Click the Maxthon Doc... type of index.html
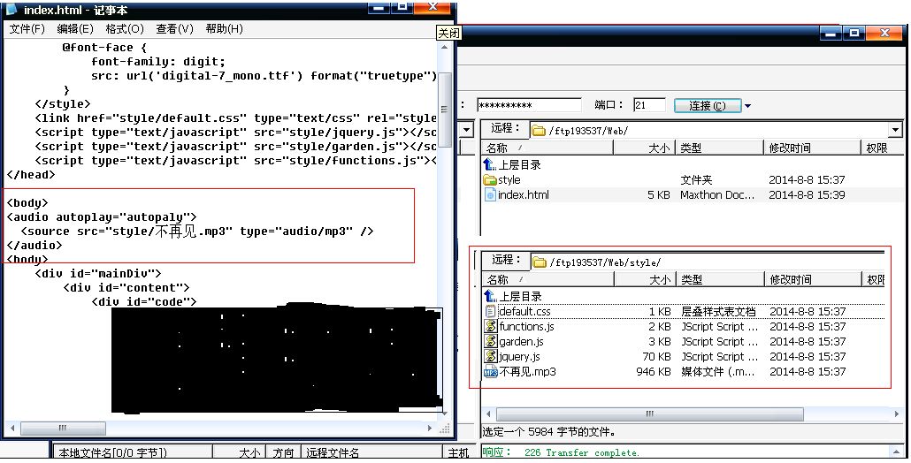This screenshot has width=911, height=463. coord(717,195)
